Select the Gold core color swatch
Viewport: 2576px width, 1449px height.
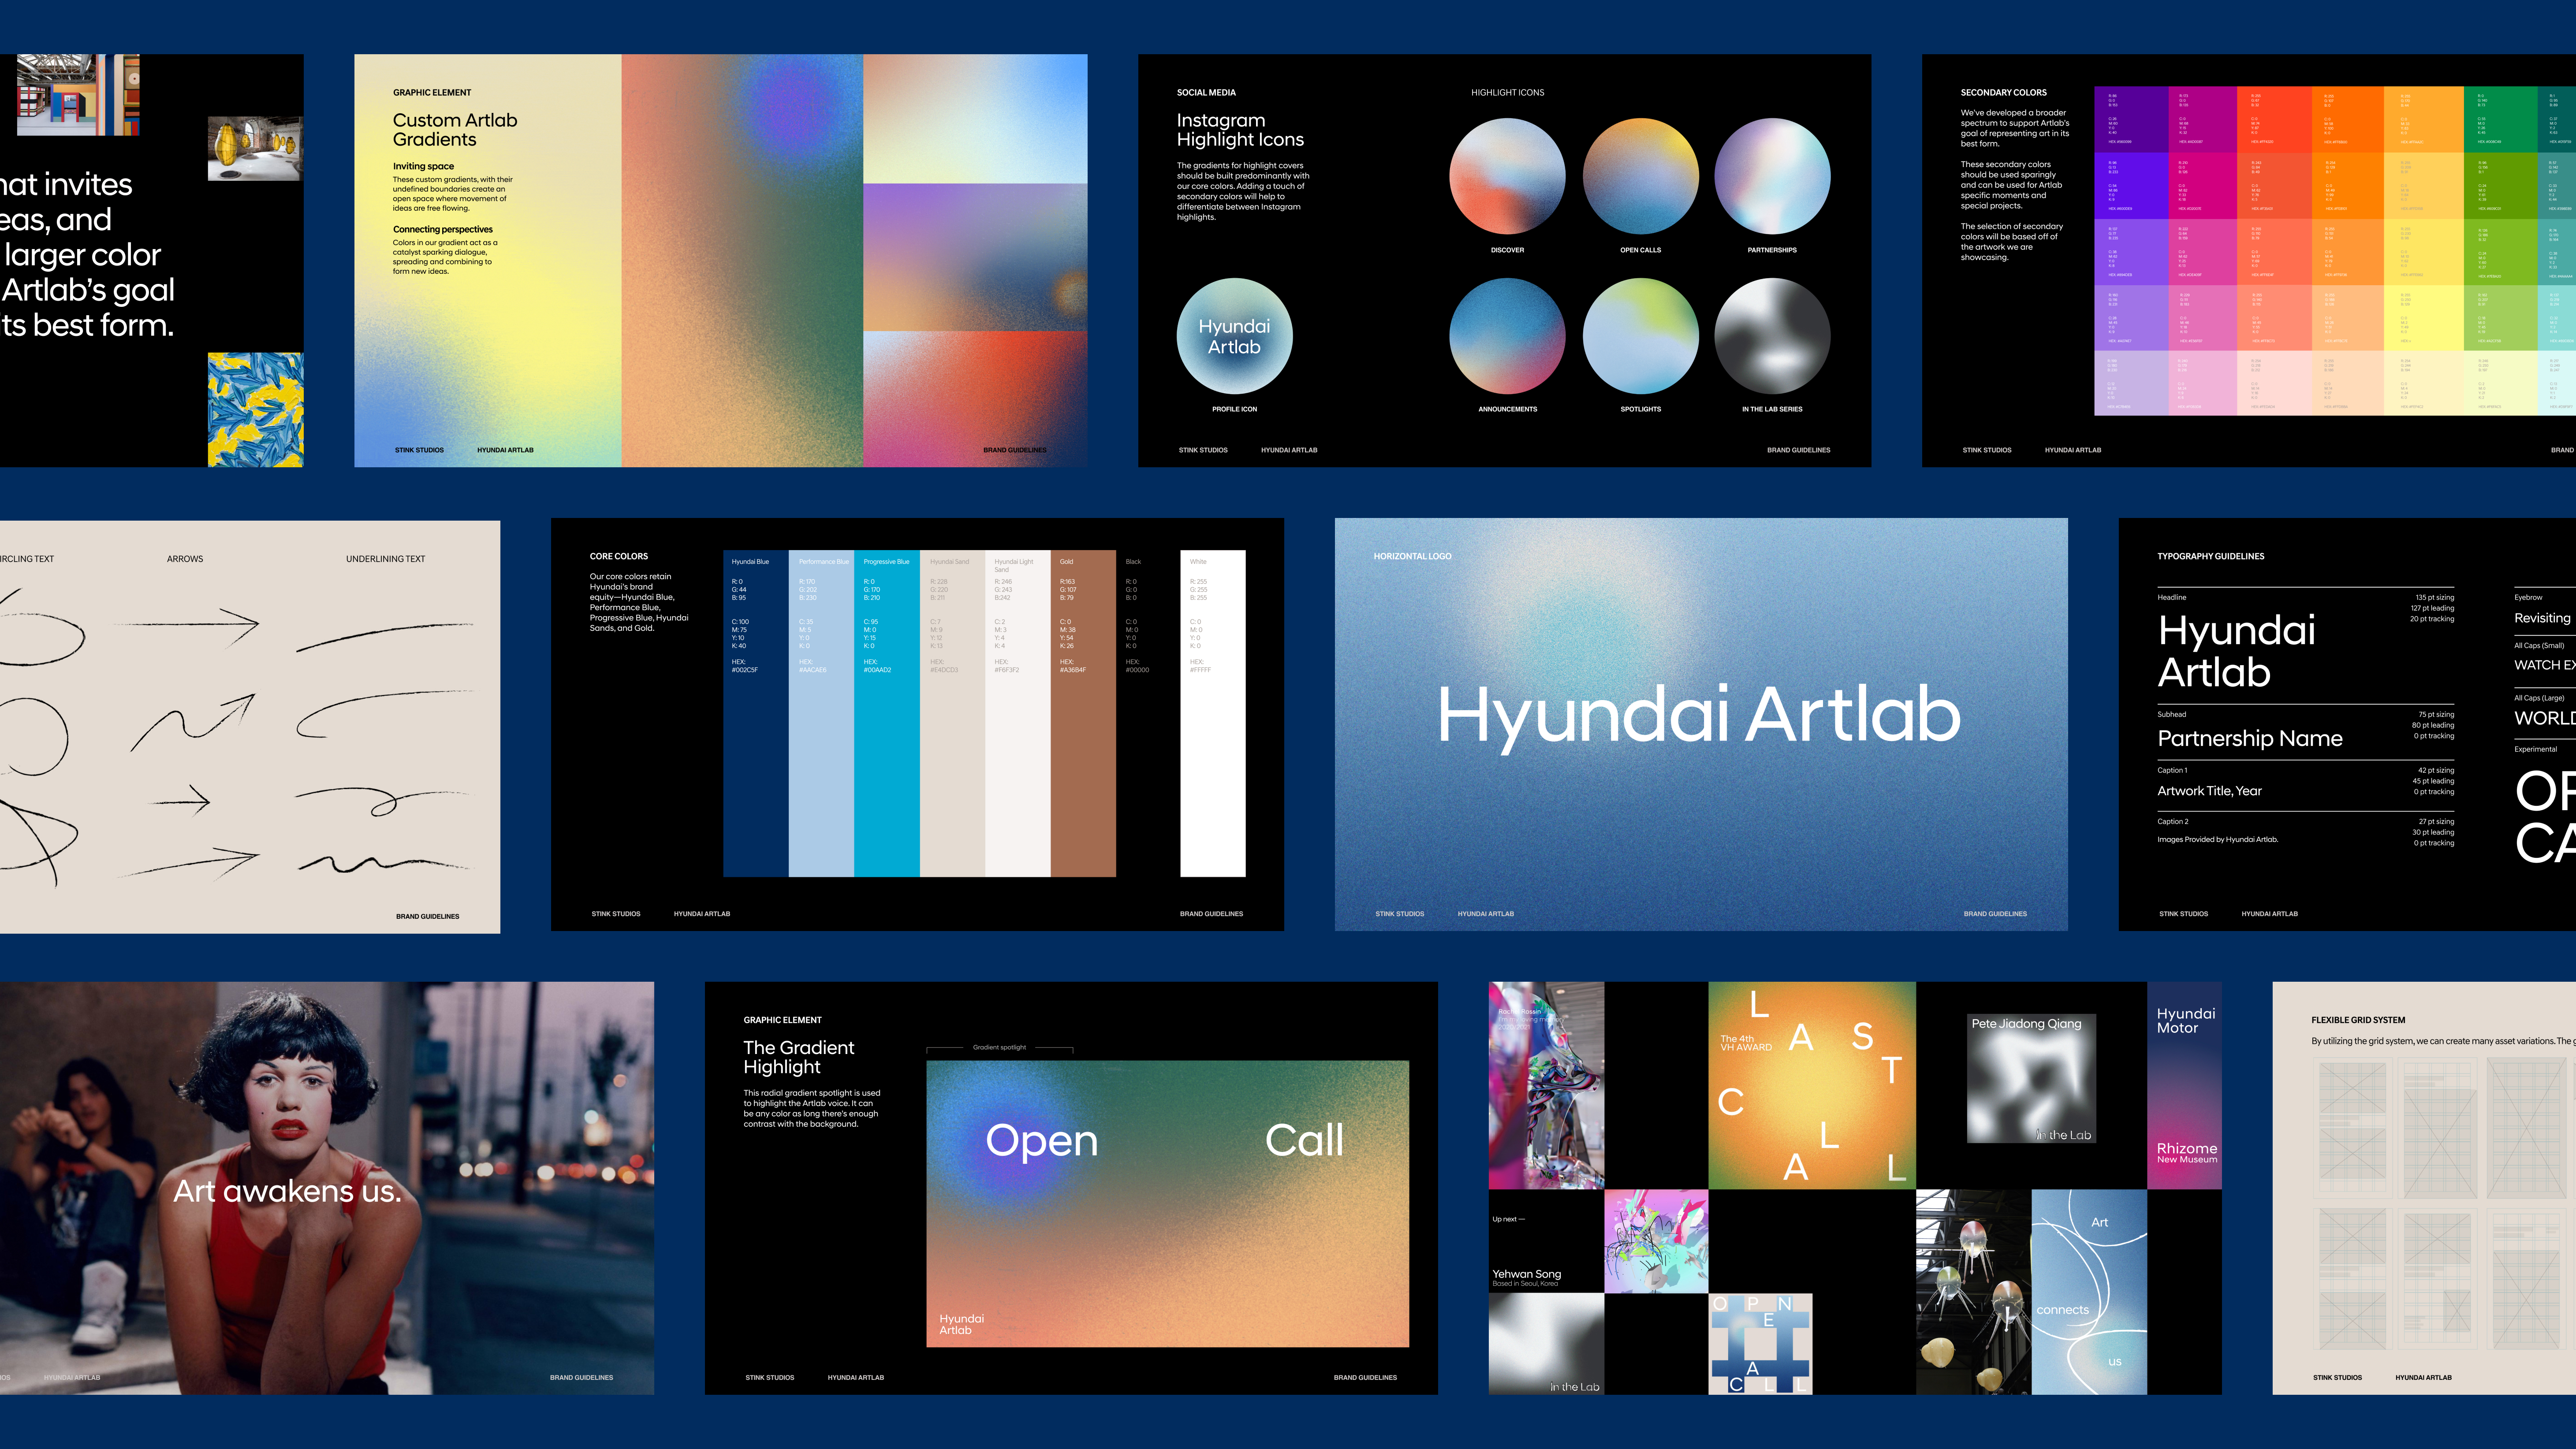(1083, 760)
